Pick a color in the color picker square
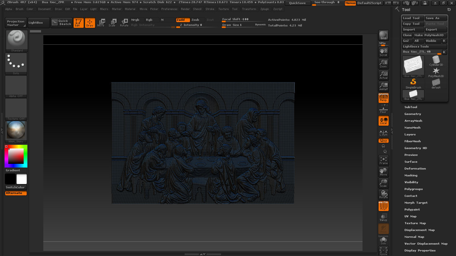 click(16, 156)
